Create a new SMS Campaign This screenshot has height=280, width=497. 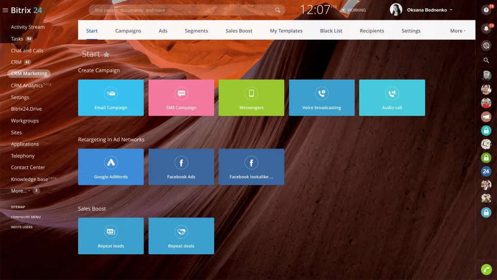click(x=181, y=98)
